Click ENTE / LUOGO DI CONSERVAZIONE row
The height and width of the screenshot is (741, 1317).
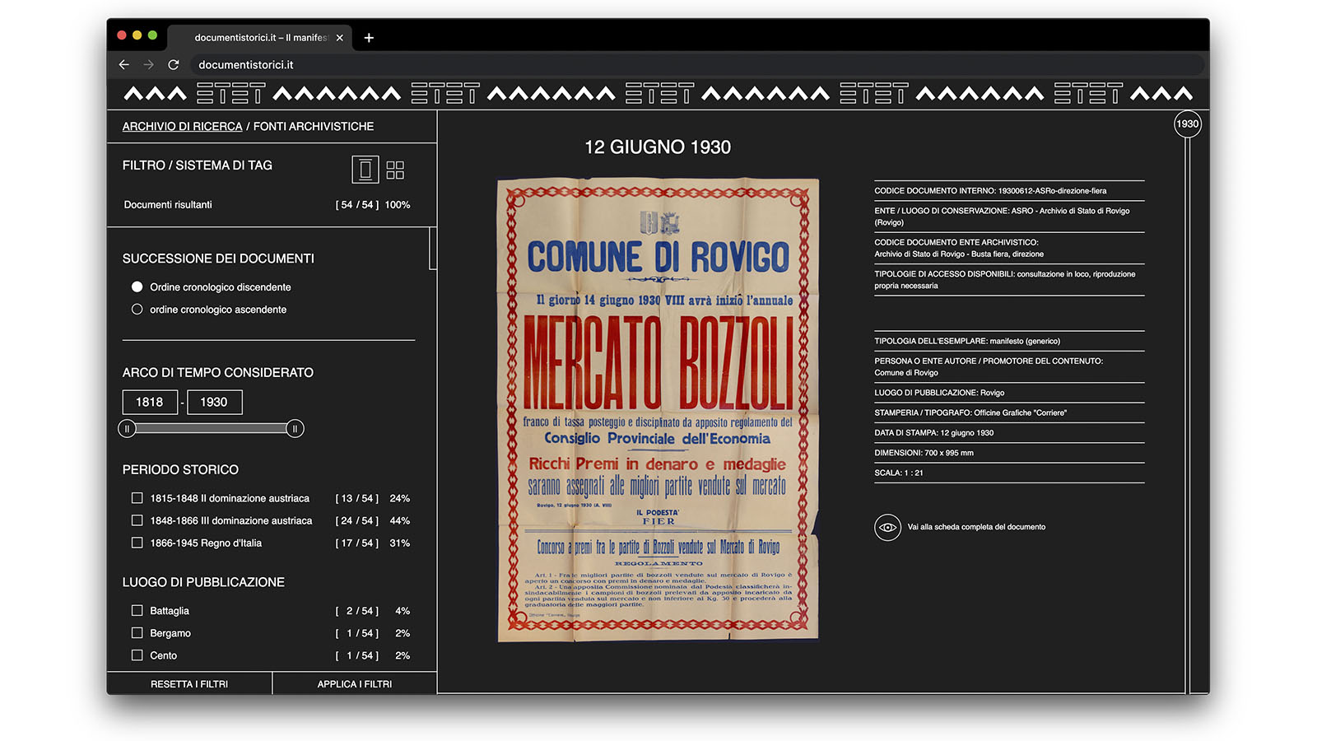tap(1009, 217)
